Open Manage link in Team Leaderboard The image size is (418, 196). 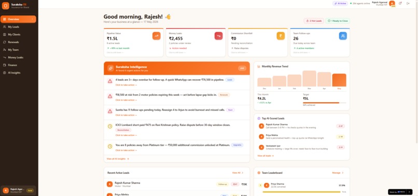[338, 173]
